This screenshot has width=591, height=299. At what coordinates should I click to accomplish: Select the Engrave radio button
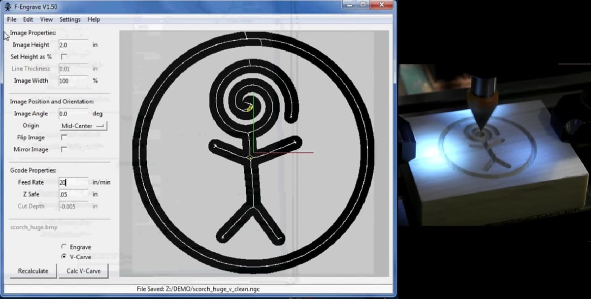[x=64, y=247]
